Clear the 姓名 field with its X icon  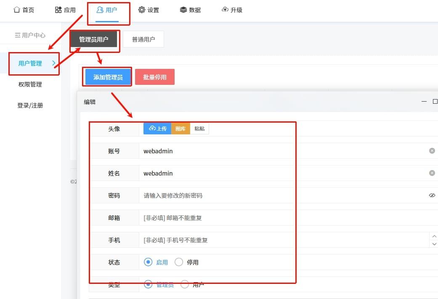click(432, 173)
